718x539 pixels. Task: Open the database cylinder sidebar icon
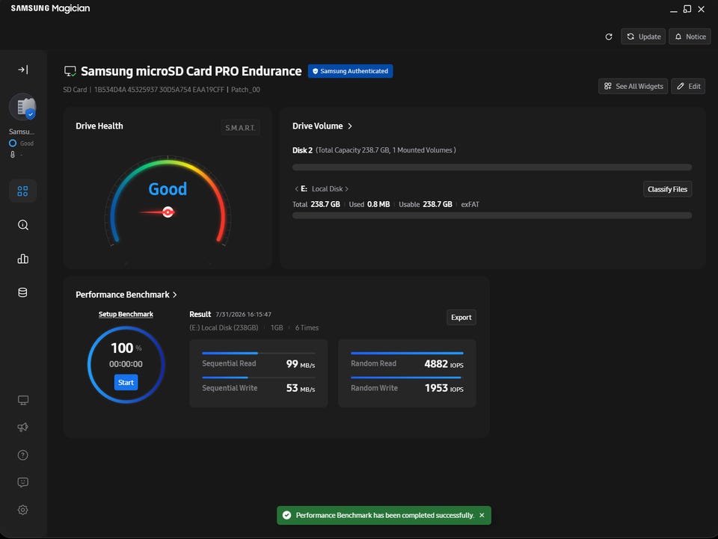tap(22, 292)
